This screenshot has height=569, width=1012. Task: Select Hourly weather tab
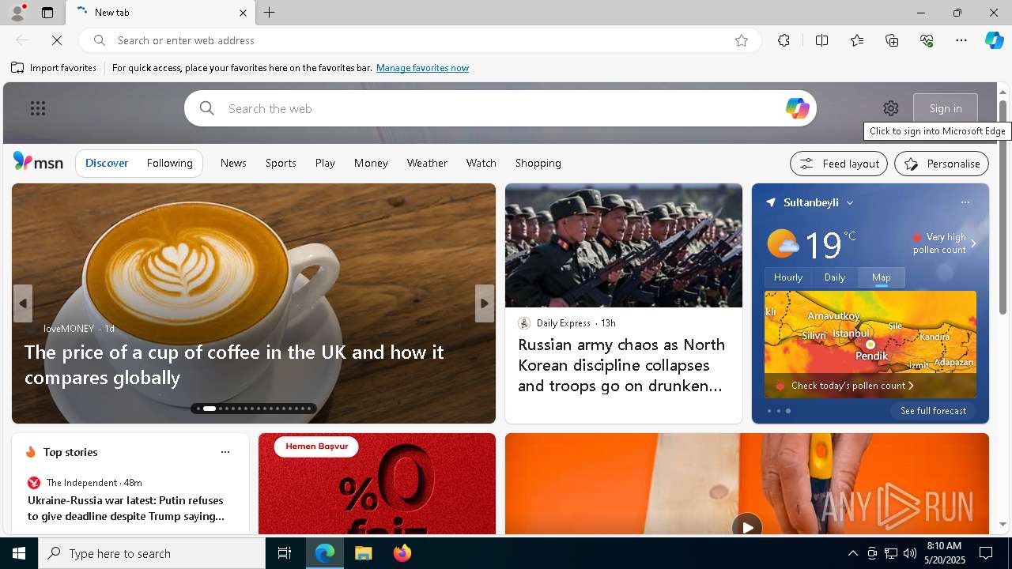pos(788,277)
